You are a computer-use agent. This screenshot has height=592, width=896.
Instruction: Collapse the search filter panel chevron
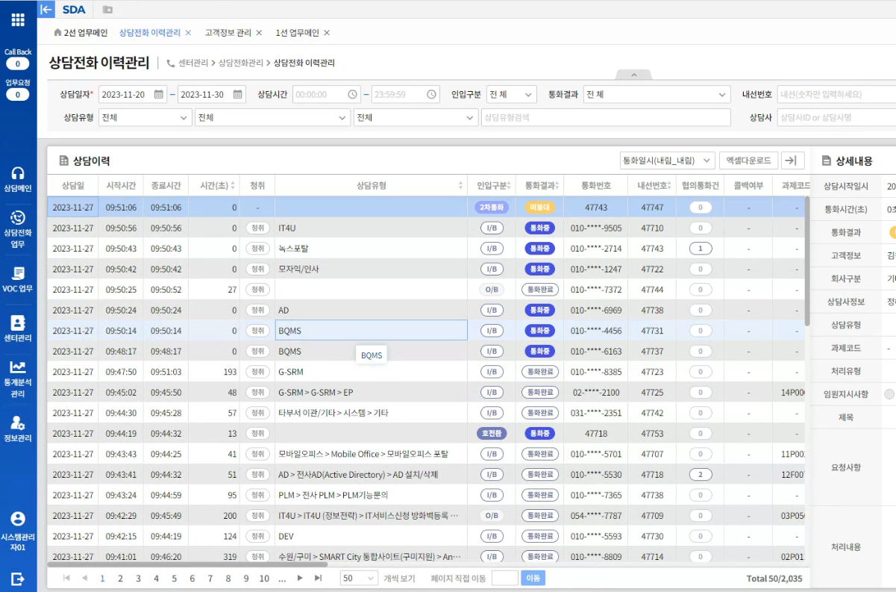pyautogui.click(x=634, y=75)
